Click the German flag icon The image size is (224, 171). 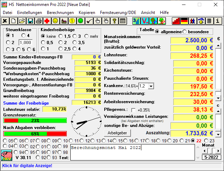point(184,21)
